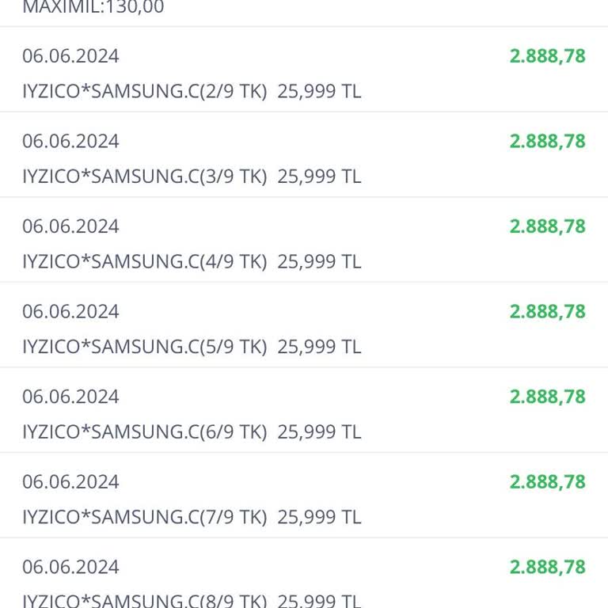Tap the 06.06.2024 date above the 5/9 installment
This screenshot has height=608, width=608.
pyautogui.click(x=70, y=312)
